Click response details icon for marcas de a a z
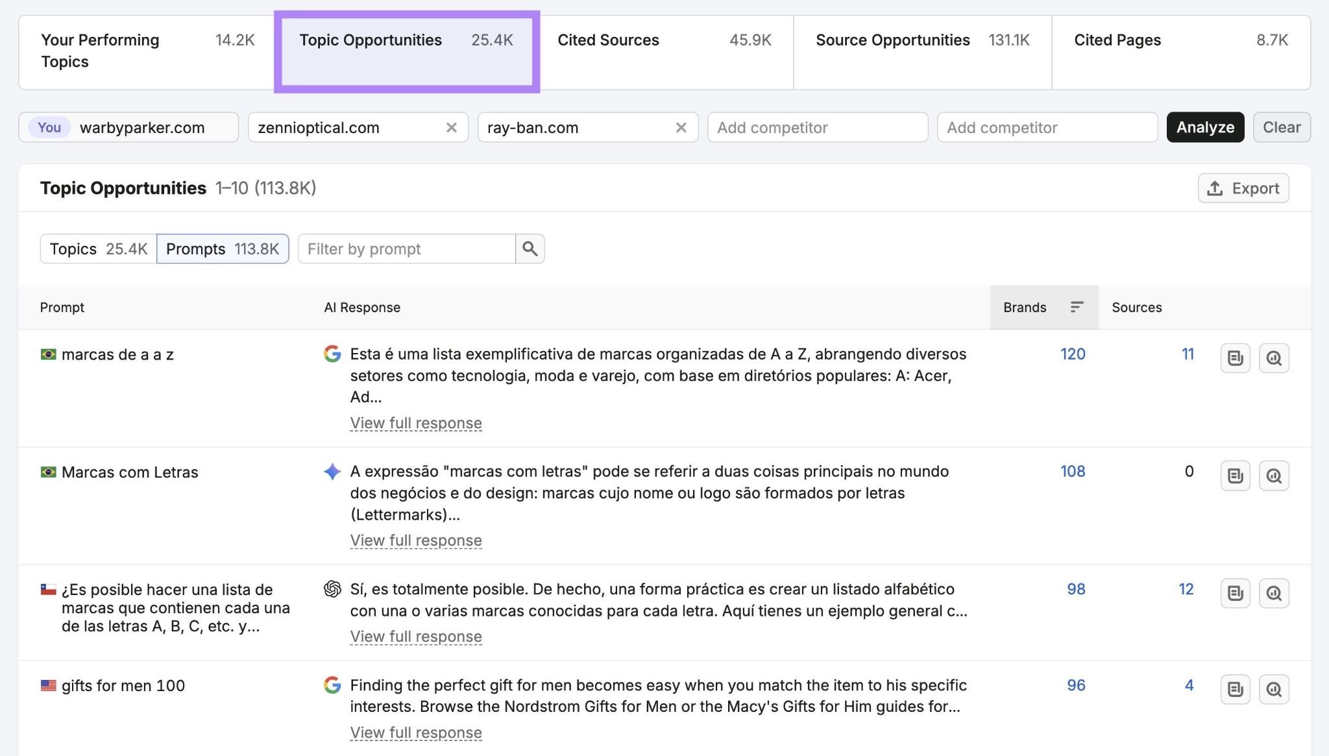This screenshot has height=756, width=1329. coord(1235,358)
